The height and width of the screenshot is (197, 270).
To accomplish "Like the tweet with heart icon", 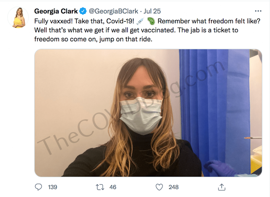I will [x=159, y=187].
